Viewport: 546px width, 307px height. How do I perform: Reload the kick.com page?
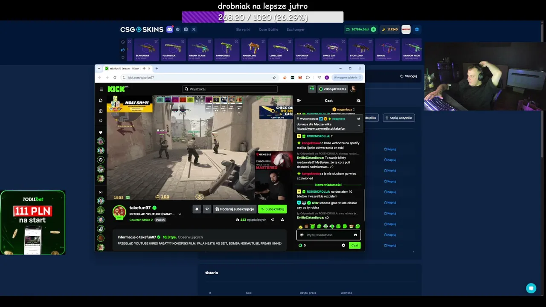[115, 78]
